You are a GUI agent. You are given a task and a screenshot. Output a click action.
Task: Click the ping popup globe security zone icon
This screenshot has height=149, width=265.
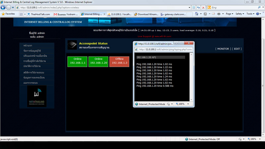pyautogui.click(x=137, y=104)
